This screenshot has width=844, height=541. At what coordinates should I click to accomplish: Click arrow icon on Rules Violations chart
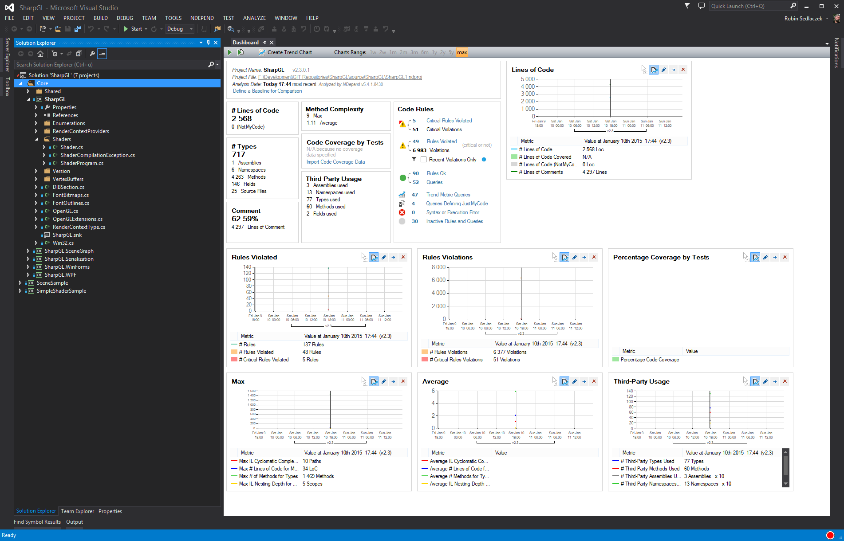point(584,257)
